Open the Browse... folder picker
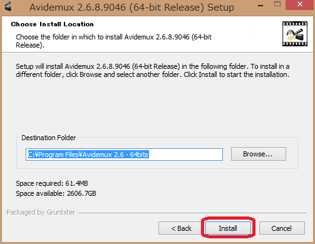 pyautogui.click(x=259, y=154)
